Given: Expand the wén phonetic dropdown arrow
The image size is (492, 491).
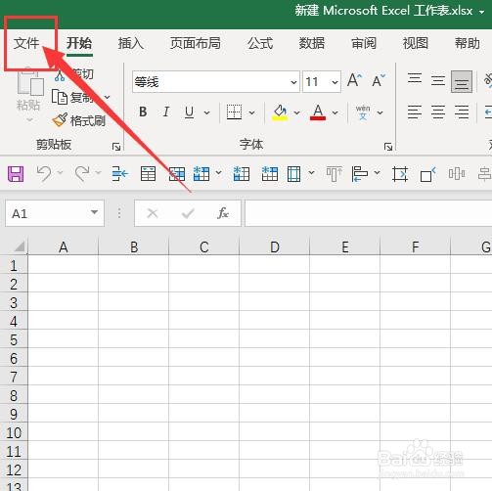Looking at the screenshot, I should point(380,112).
